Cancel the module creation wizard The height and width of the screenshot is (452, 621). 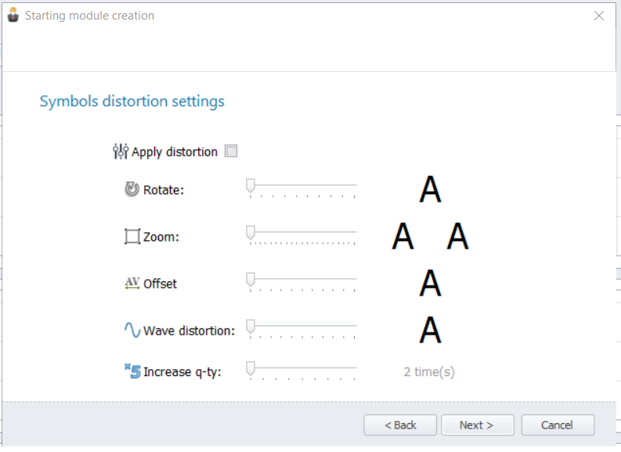click(558, 425)
